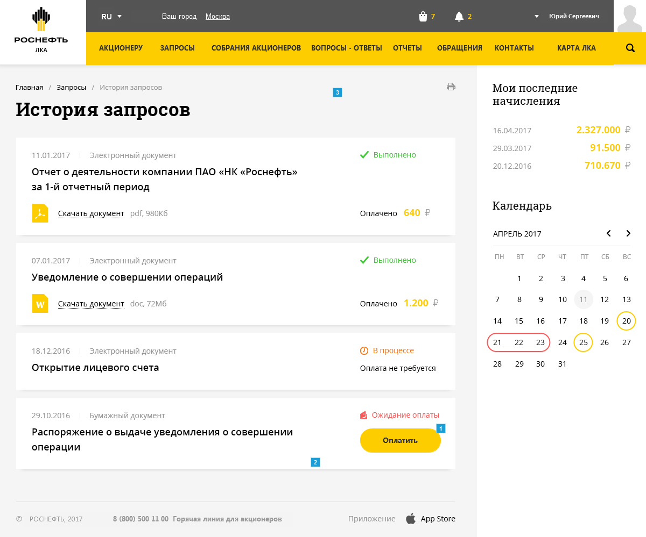
Task: Click the orange clock in-process icon
Action: click(364, 350)
